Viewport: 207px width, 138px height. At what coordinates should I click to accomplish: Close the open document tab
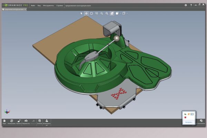(x=25, y=10)
